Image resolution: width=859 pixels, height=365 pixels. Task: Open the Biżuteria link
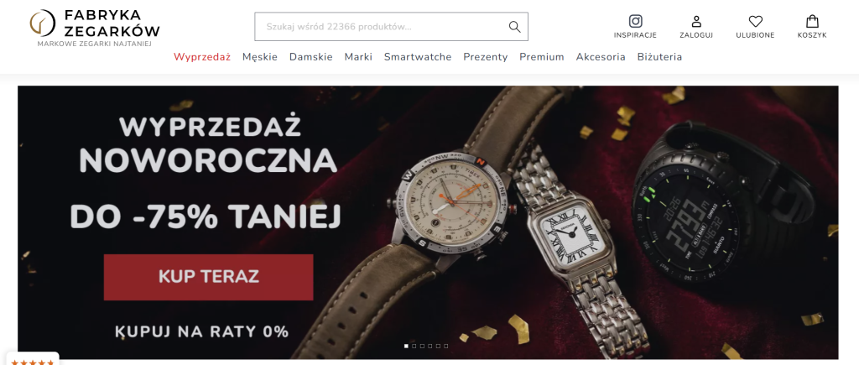coord(659,56)
